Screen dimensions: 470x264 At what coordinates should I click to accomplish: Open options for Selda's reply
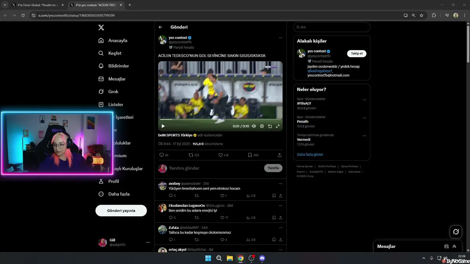click(281, 227)
